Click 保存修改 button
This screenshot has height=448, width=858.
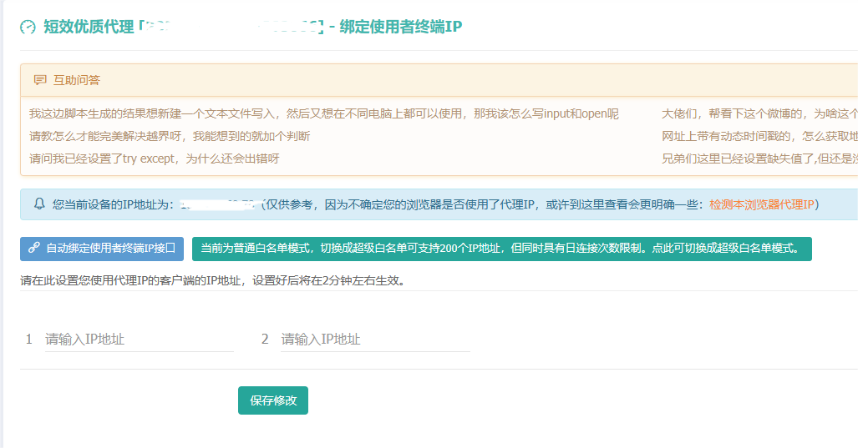pos(273,400)
